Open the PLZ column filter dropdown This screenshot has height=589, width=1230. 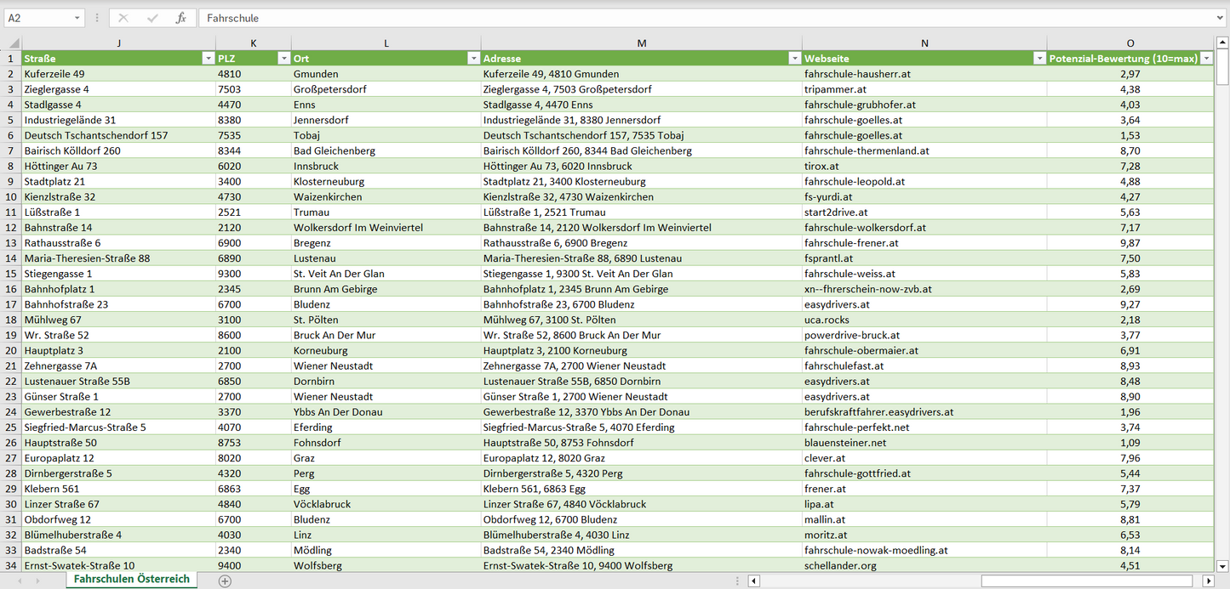tap(283, 59)
